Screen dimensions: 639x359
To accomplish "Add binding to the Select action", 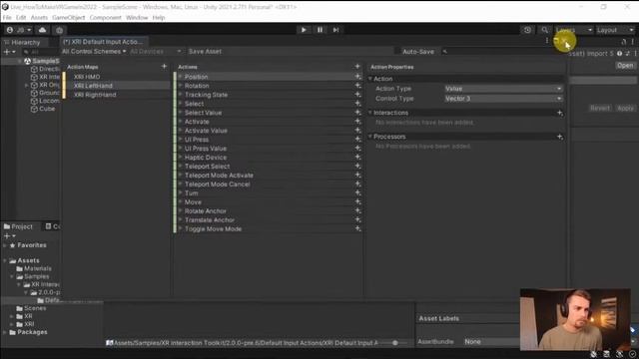I will click(357, 104).
